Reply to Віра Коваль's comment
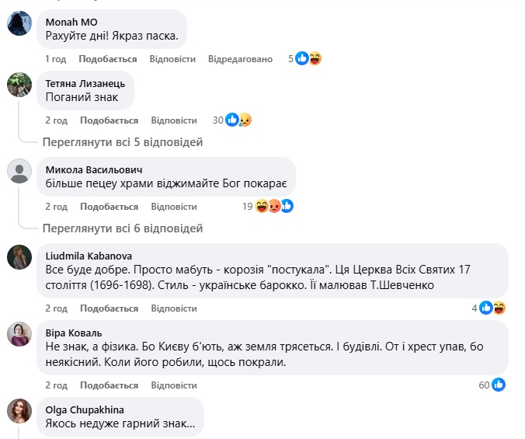This screenshot has width=525, height=439. tap(174, 385)
